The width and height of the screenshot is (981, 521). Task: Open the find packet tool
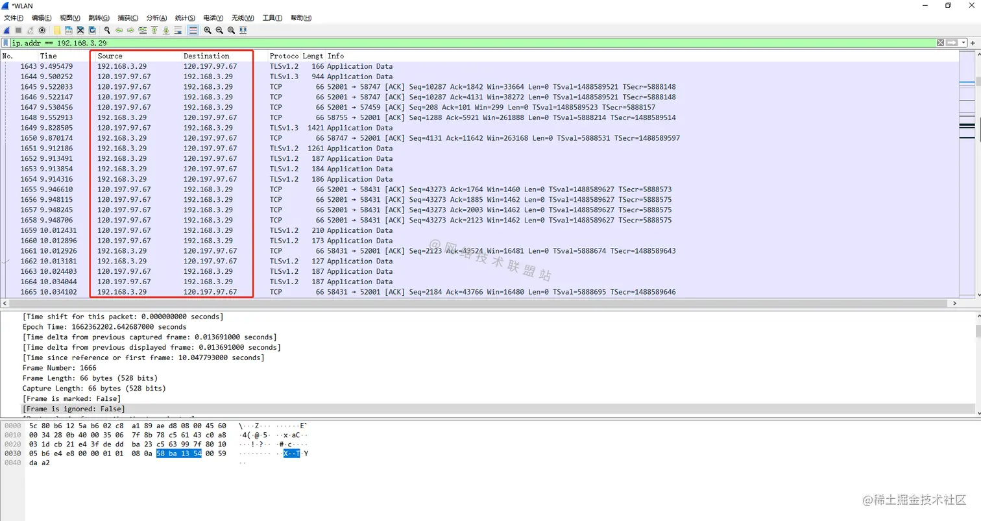pyautogui.click(x=107, y=30)
